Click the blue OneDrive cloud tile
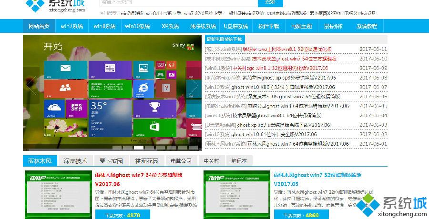This screenshot has height=219, width=429. (x=54, y=108)
